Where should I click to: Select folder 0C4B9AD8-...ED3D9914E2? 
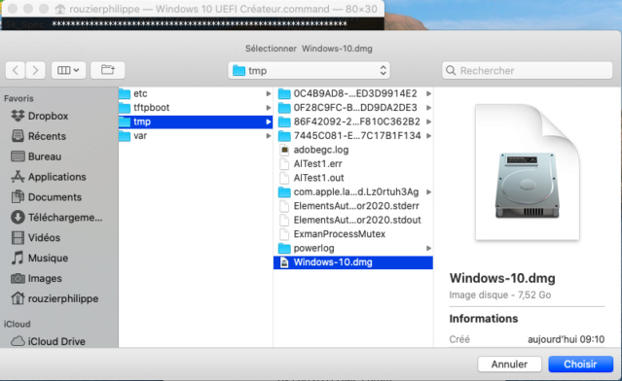(353, 93)
